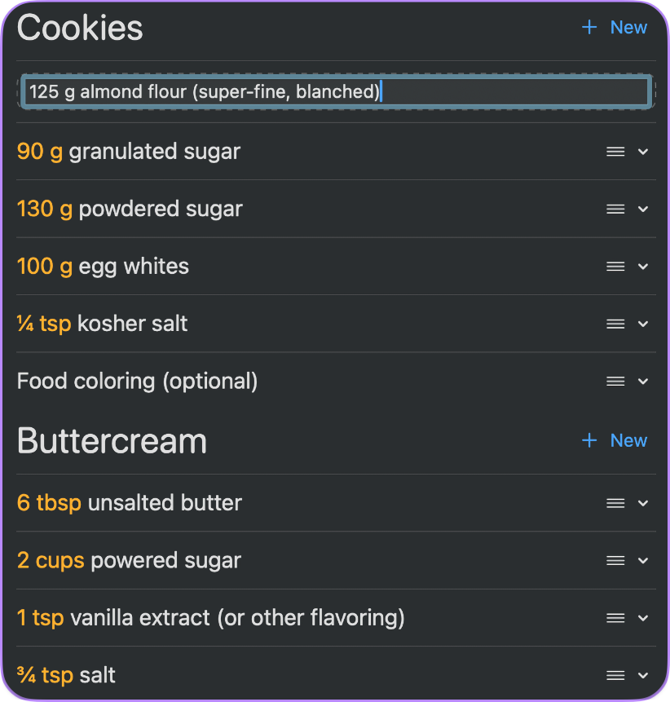Click the reorder handle for granulated sugar
The height and width of the screenshot is (702, 670).
(615, 152)
